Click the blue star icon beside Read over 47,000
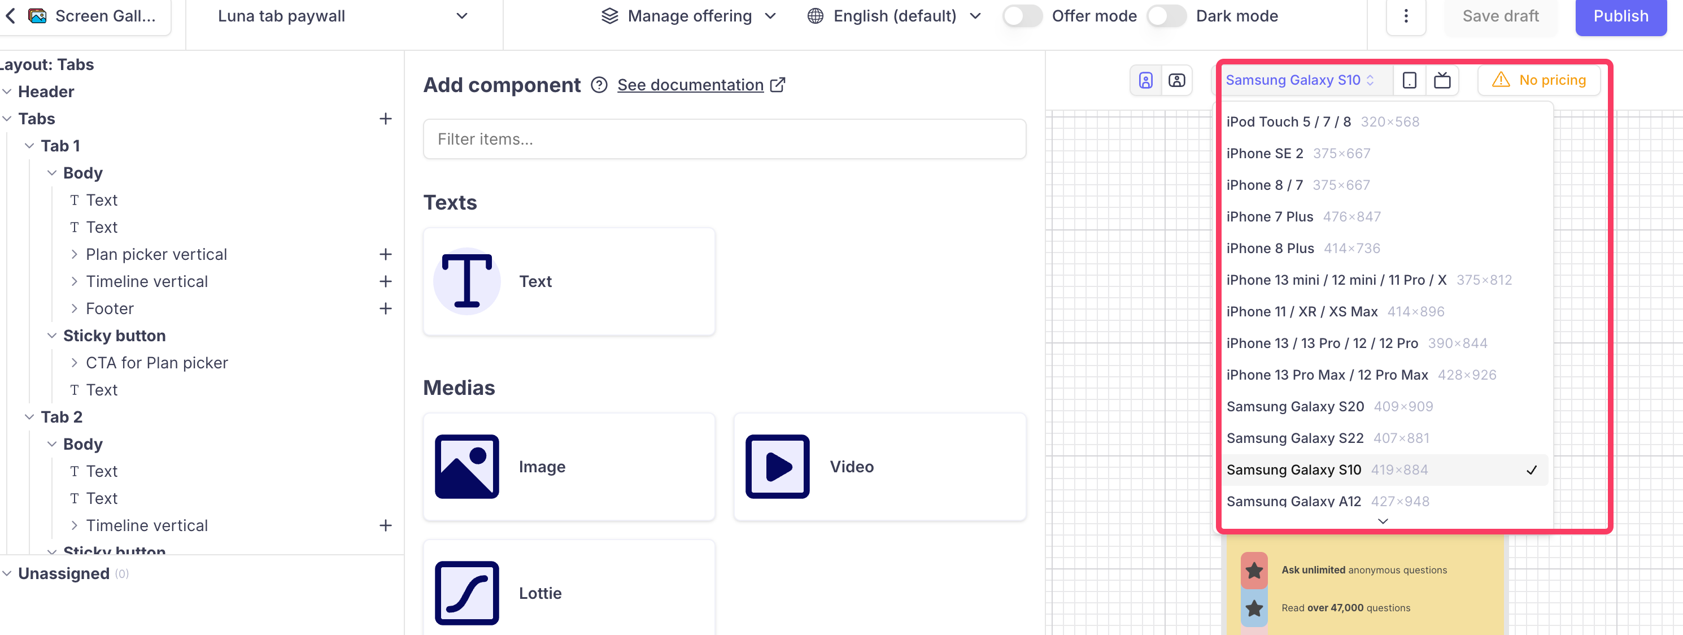 click(1254, 608)
